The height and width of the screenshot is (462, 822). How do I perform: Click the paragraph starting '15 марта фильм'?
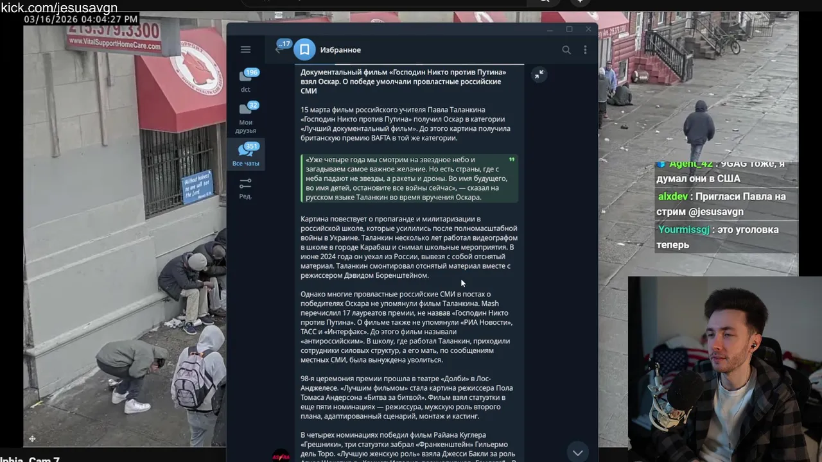tap(406, 124)
